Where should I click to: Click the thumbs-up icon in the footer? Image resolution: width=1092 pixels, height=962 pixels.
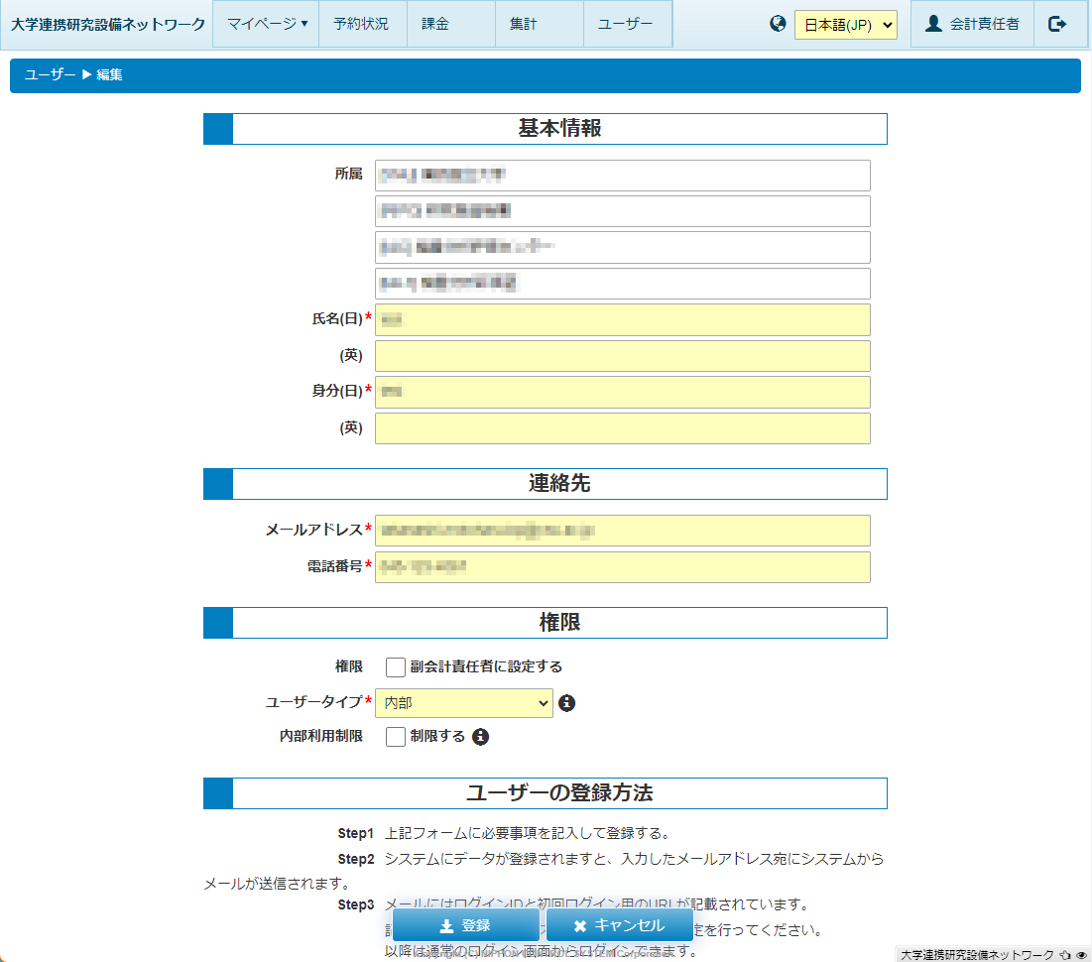(1065, 955)
